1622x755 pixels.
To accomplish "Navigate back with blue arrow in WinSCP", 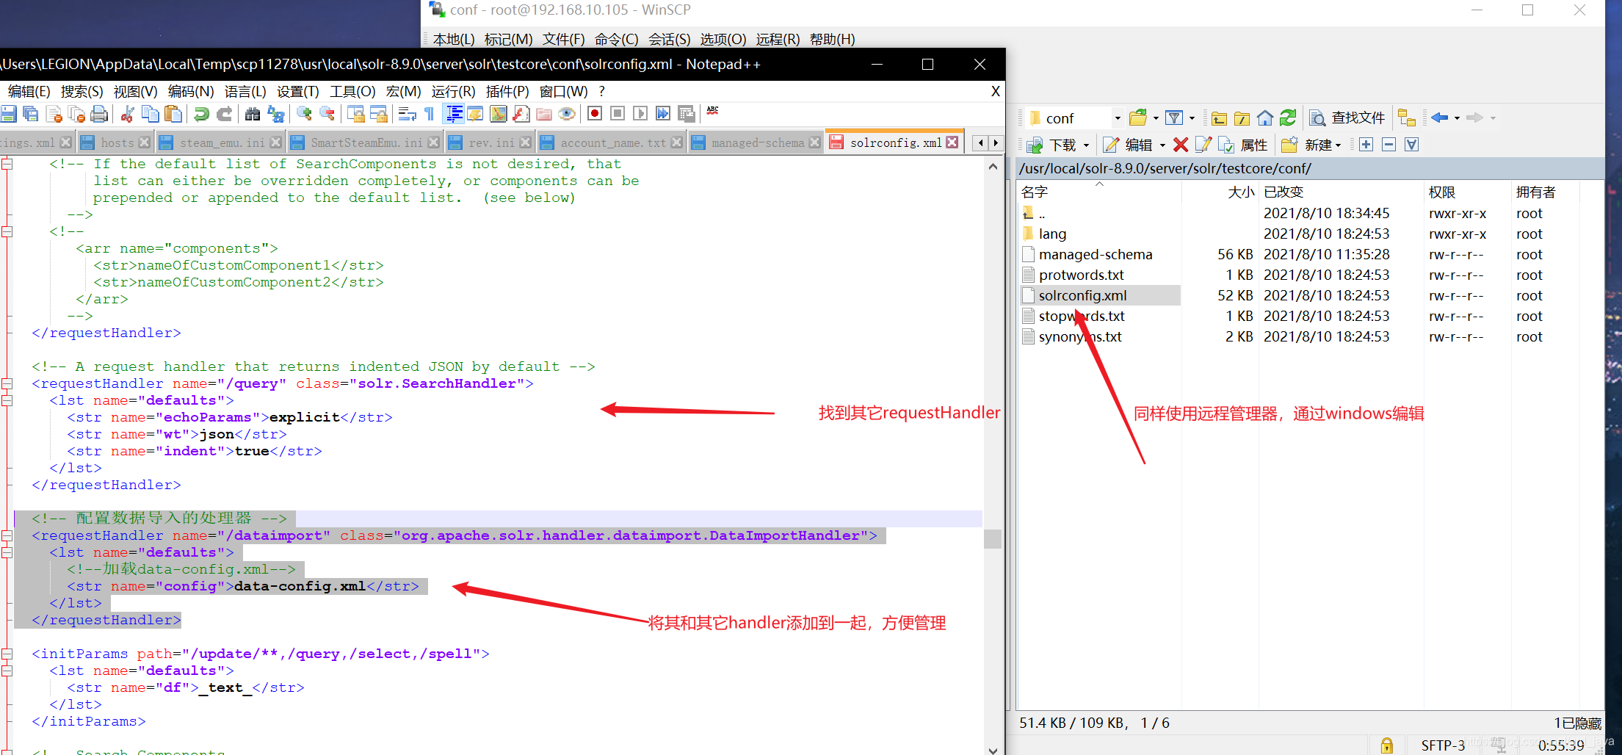I will pyautogui.click(x=1439, y=118).
